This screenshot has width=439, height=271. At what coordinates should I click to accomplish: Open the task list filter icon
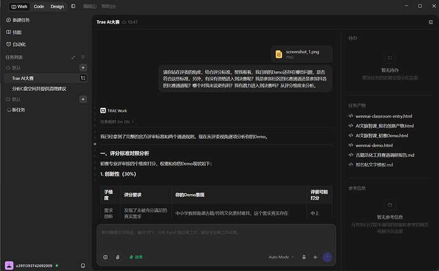(83, 57)
